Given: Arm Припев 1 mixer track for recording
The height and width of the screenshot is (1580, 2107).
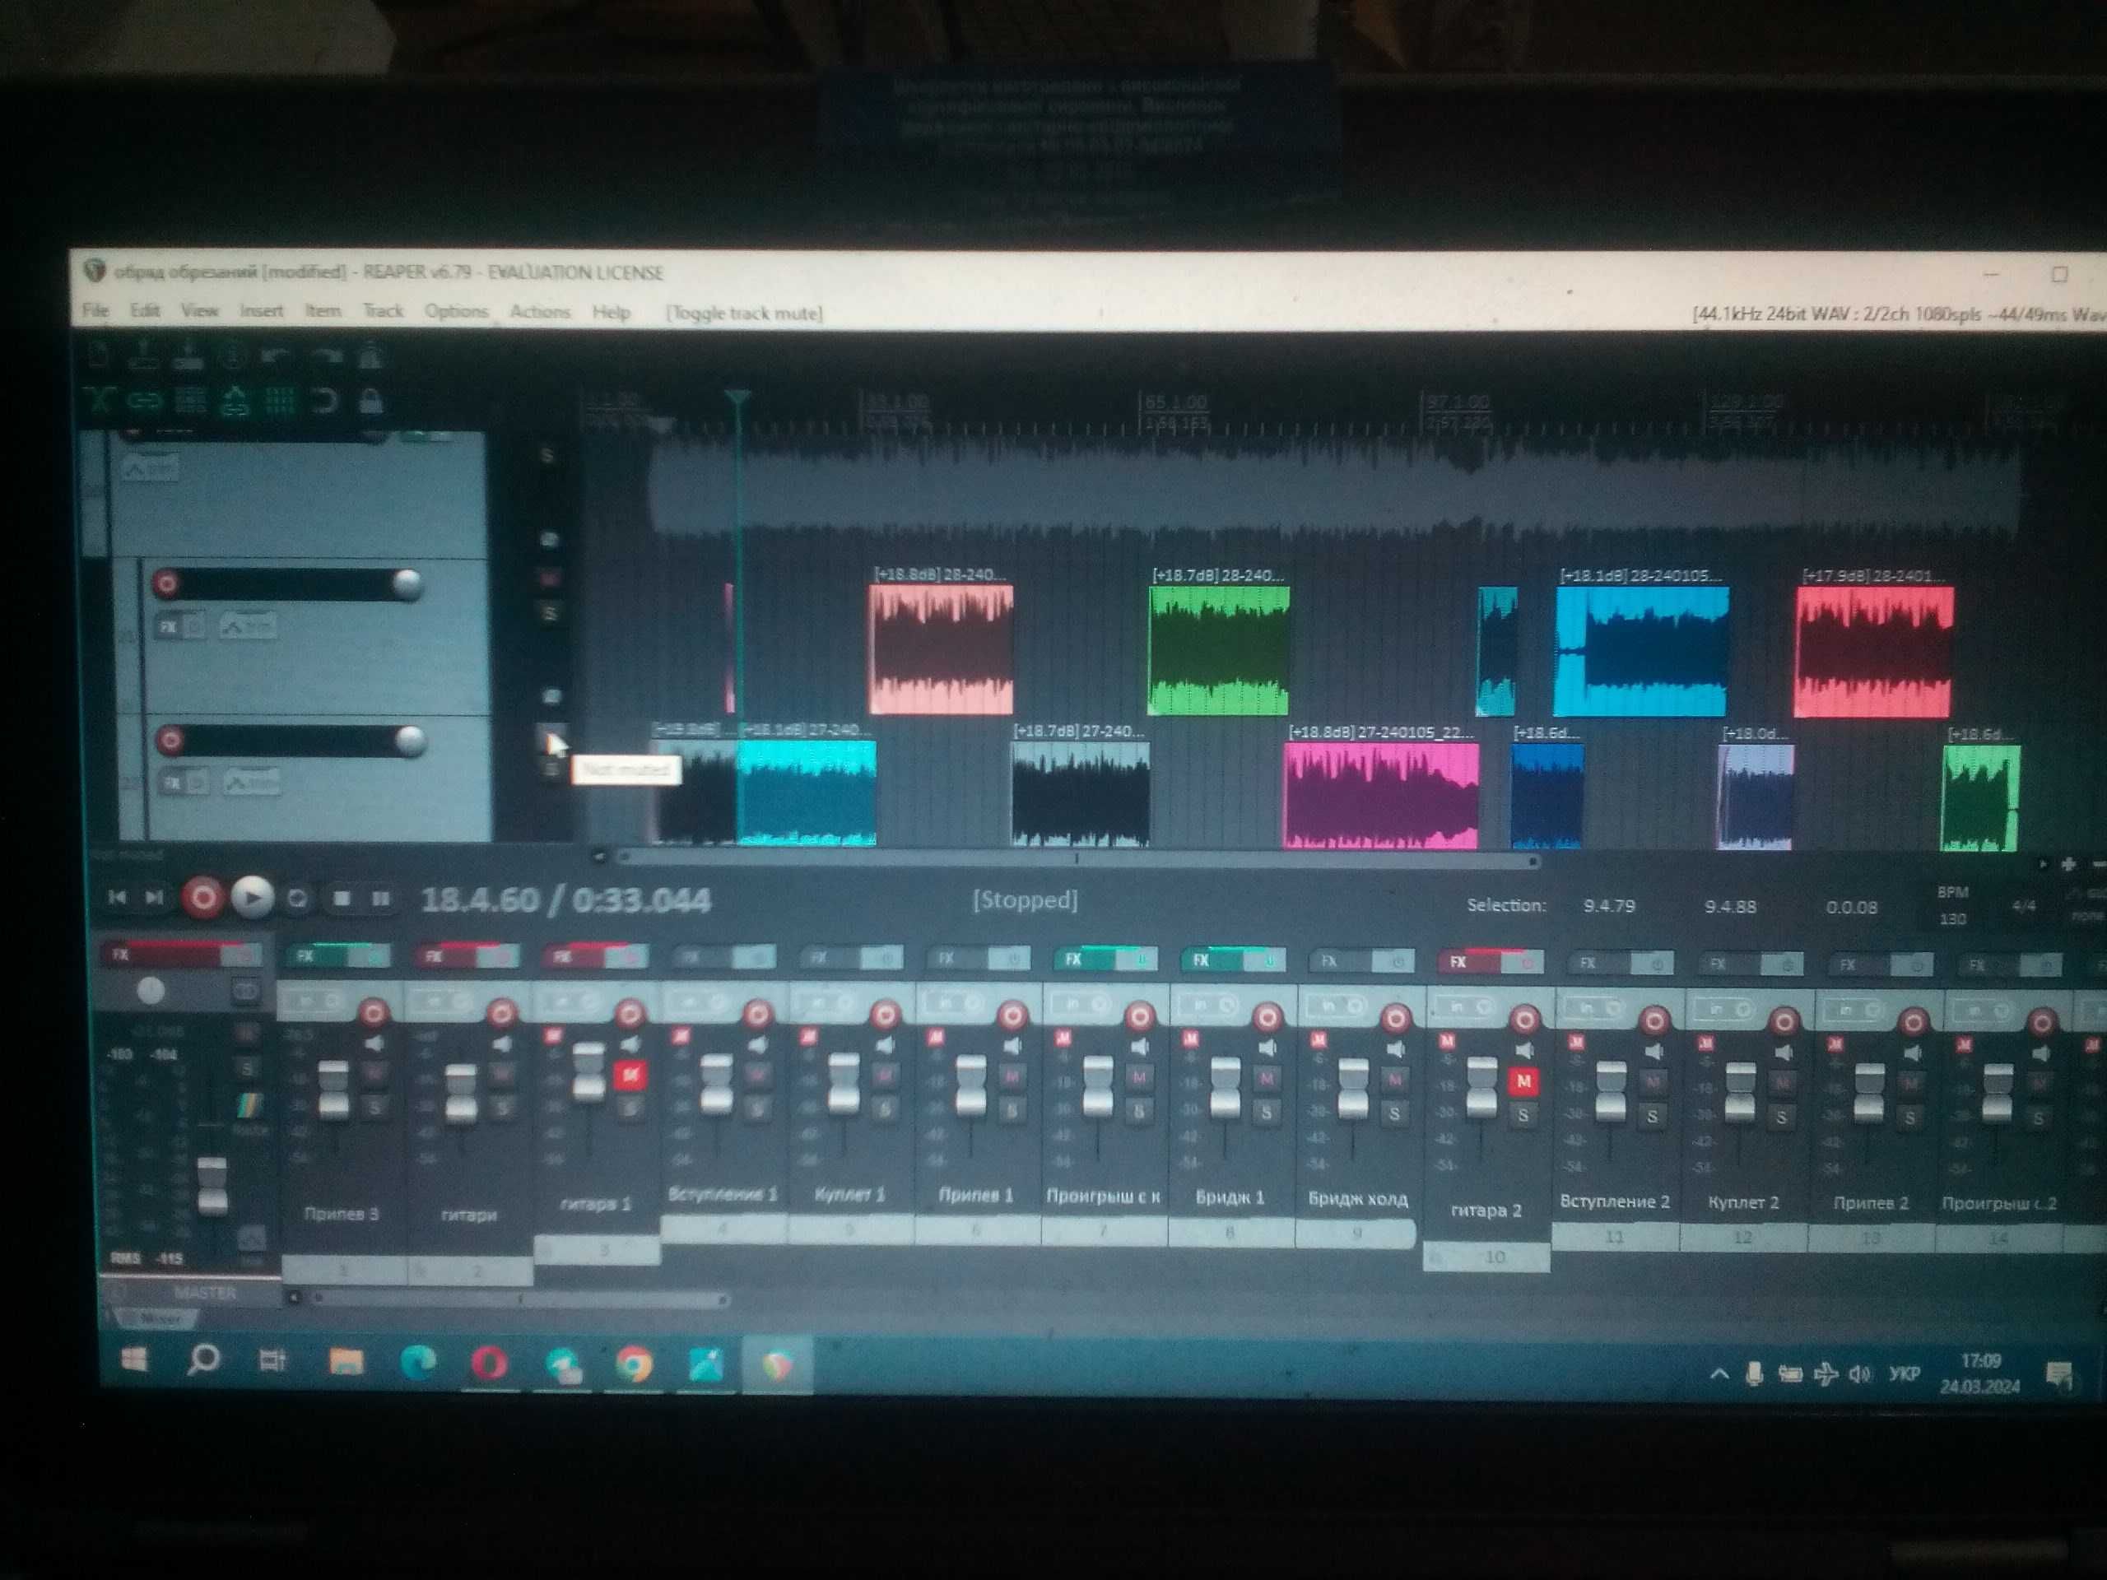Looking at the screenshot, I should [1012, 1016].
